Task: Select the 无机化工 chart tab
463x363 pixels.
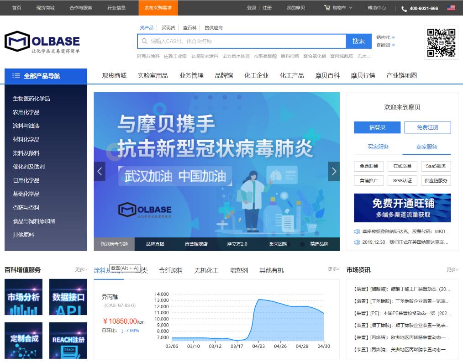Action: (x=206, y=270)
